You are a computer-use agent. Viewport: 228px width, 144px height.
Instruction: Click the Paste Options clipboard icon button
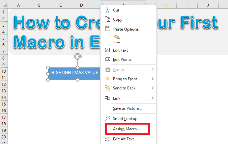click(x=117, y=39)
